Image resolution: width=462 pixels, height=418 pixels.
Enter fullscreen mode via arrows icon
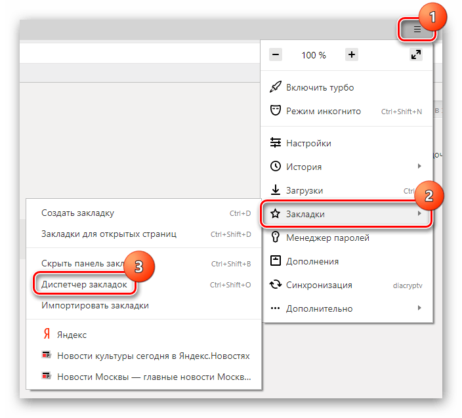416,54
